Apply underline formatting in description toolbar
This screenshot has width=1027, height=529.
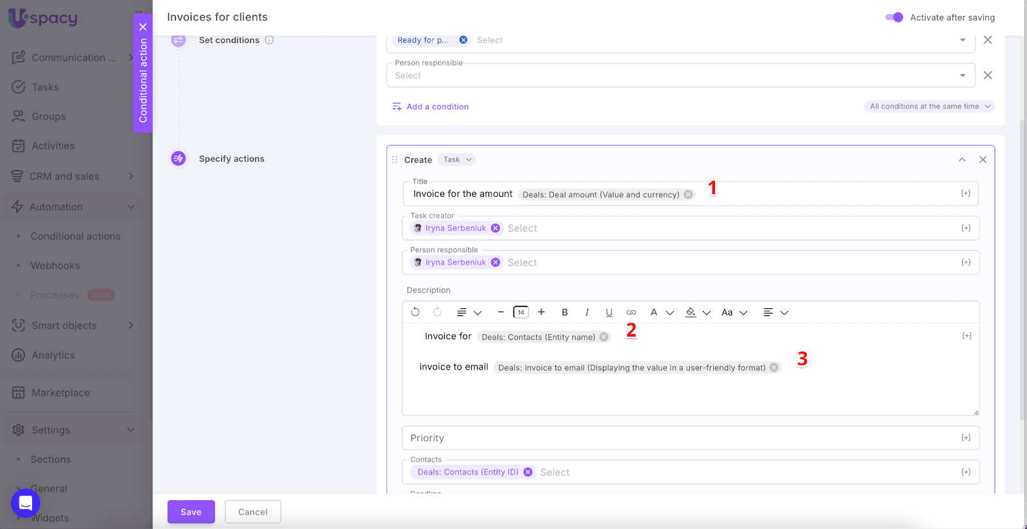(x=609, y=312)
